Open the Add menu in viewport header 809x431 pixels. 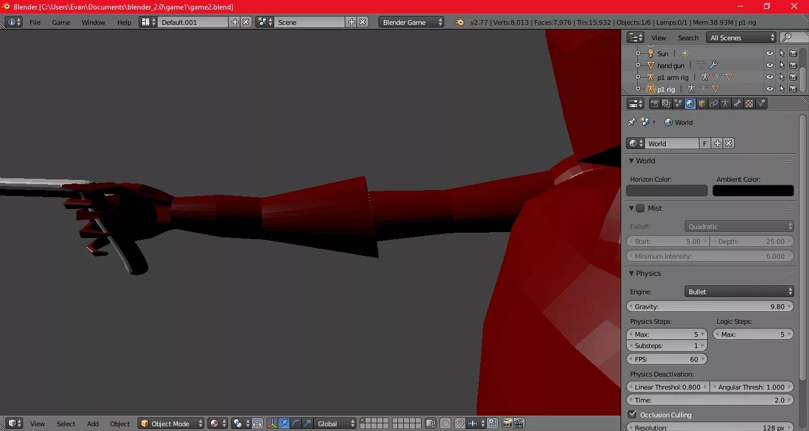point(92,423)
